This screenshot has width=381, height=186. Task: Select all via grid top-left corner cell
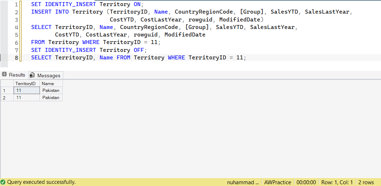point(7,83)
